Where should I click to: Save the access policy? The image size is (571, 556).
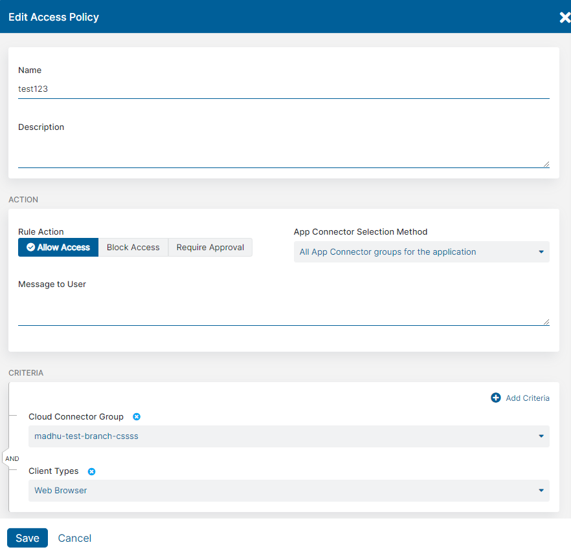click(x=27, y=537)
